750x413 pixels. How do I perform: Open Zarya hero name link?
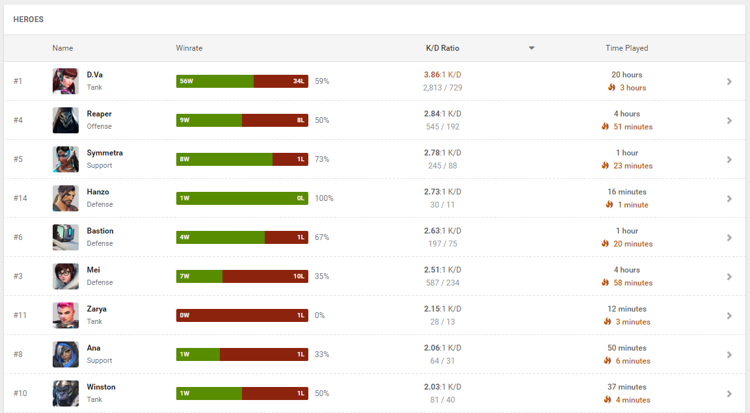coord(97,309)
